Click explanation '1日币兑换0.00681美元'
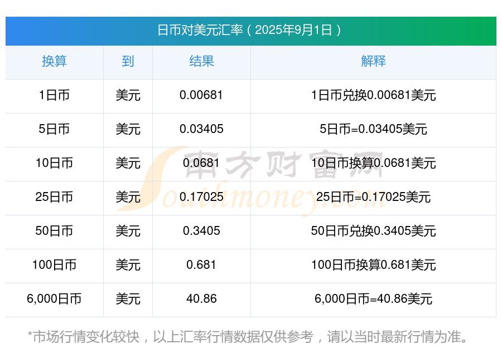502x354 pixels. (373, 95)
